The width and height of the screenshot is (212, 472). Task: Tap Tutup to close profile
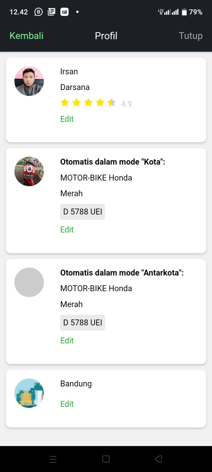(x=190, y=36)
